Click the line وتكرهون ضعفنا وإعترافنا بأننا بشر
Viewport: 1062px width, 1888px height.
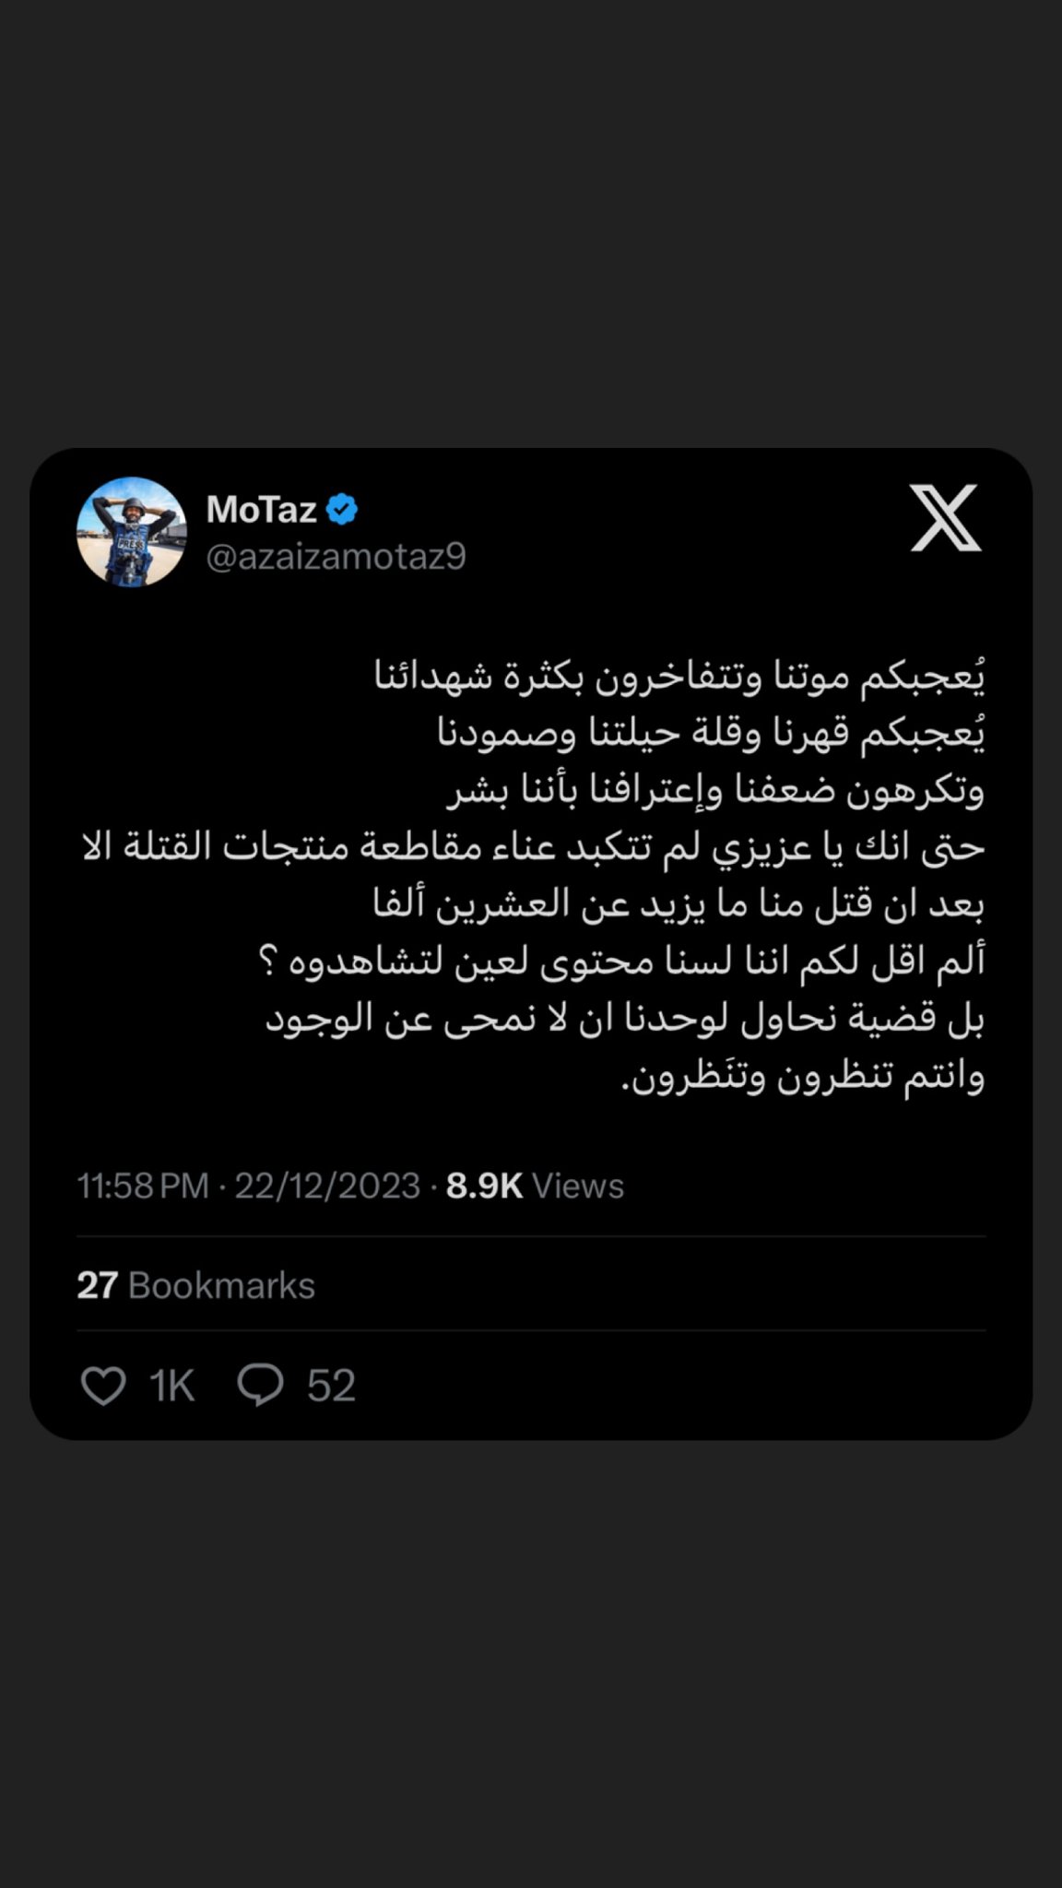pyautogui.click(x=715, y=790)
